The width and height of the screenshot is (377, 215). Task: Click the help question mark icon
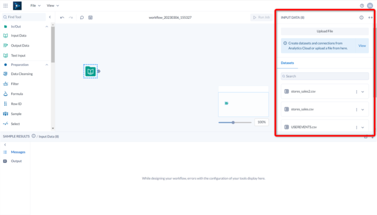click(x=362, y=6)
